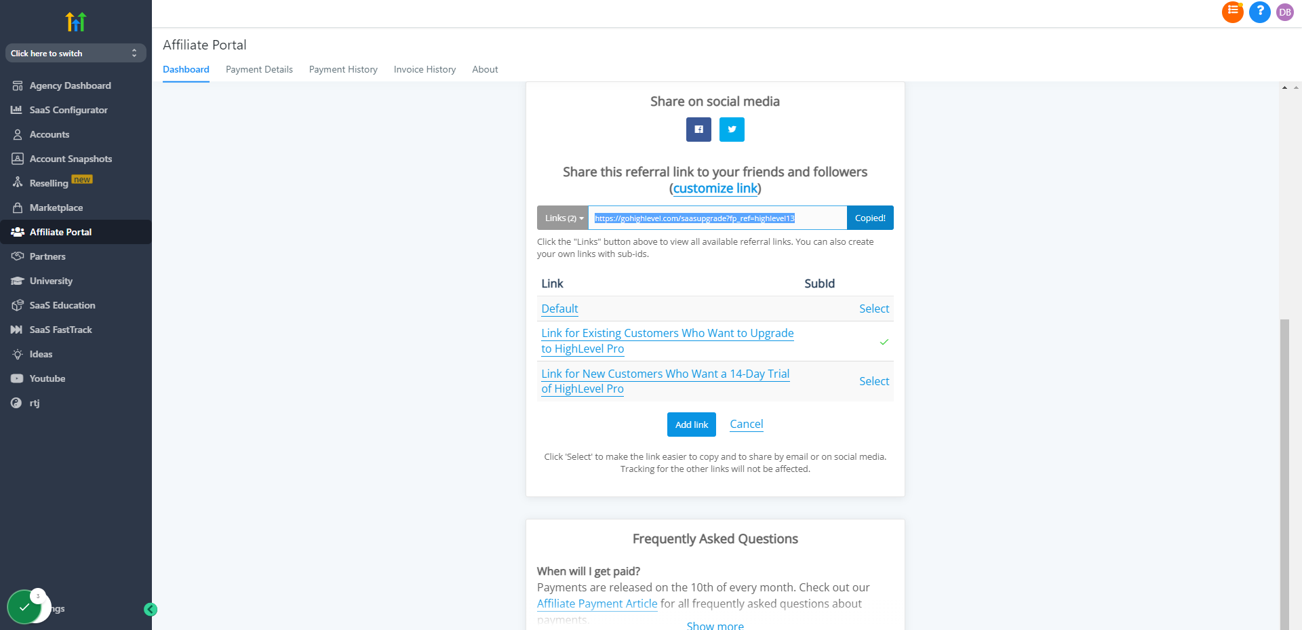This screenshot has height=630, width=1302.
Task: Open the Click here to switch dropdown
Action: [x=76, y=53]
